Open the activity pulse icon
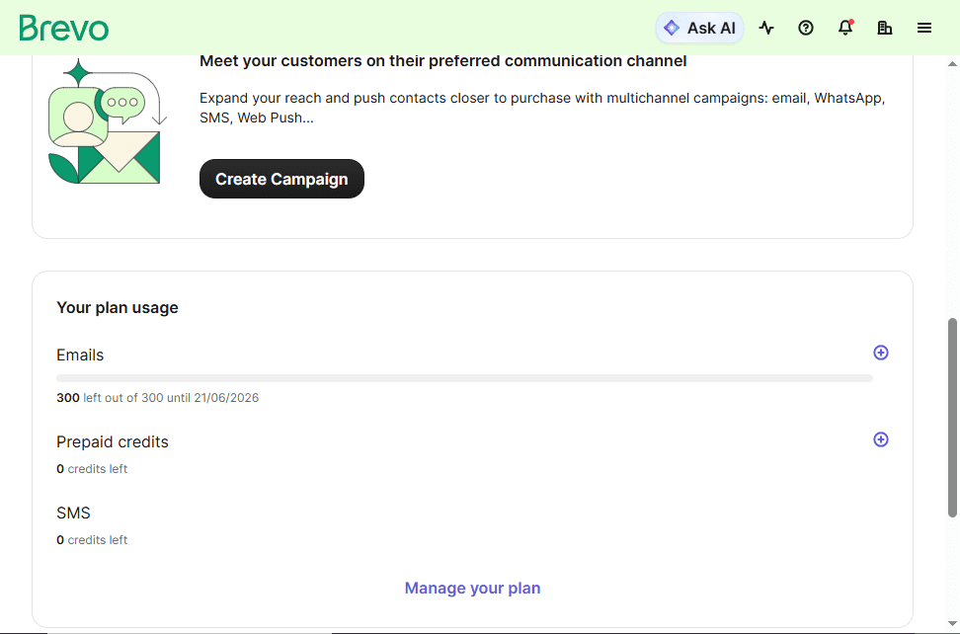 pos(766,28)
